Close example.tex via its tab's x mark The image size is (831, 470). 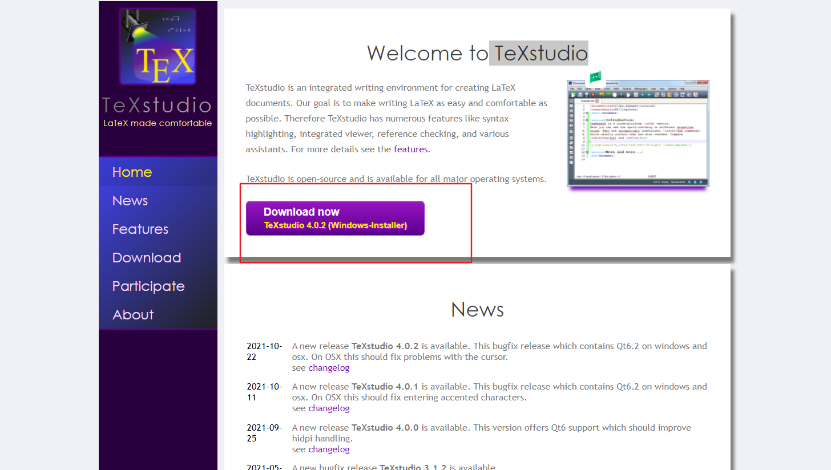(x=596, y=101)
